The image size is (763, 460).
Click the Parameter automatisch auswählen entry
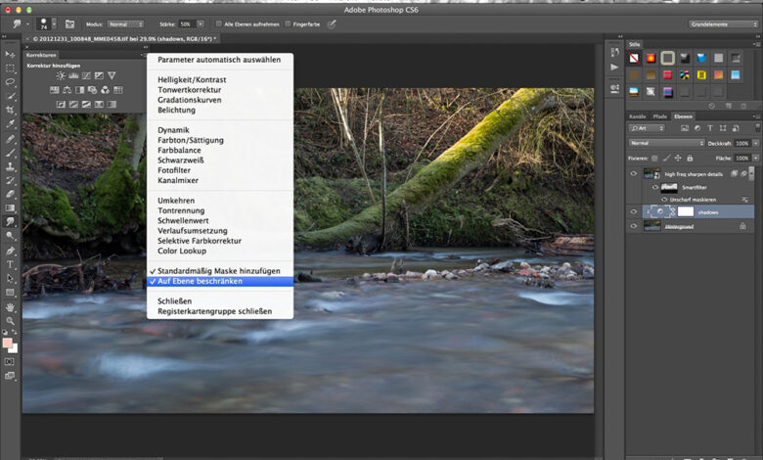click(x=216, y=59)
